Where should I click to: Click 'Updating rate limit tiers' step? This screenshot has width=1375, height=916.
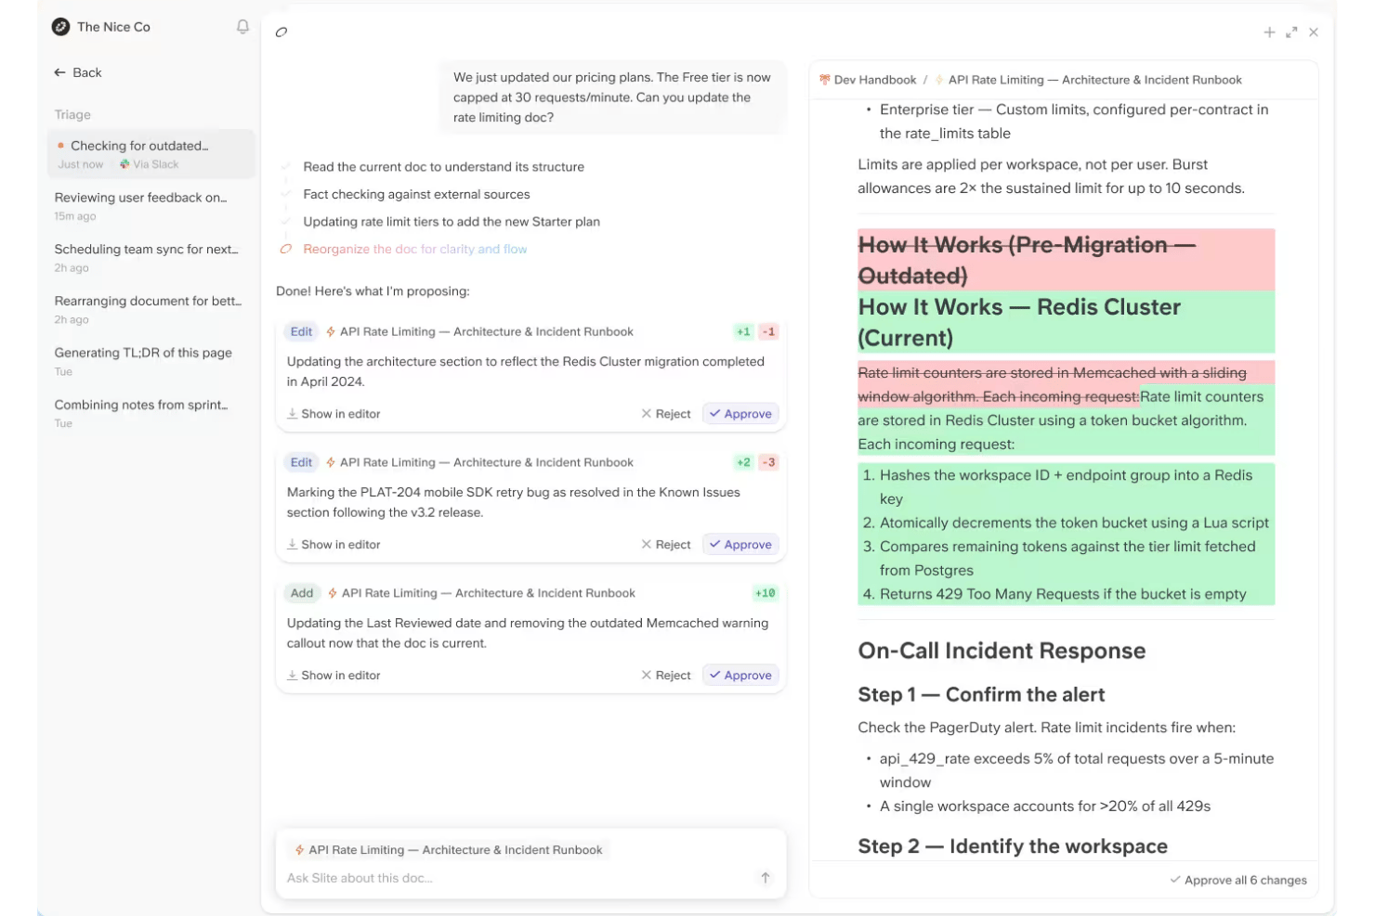pos(452,222)
